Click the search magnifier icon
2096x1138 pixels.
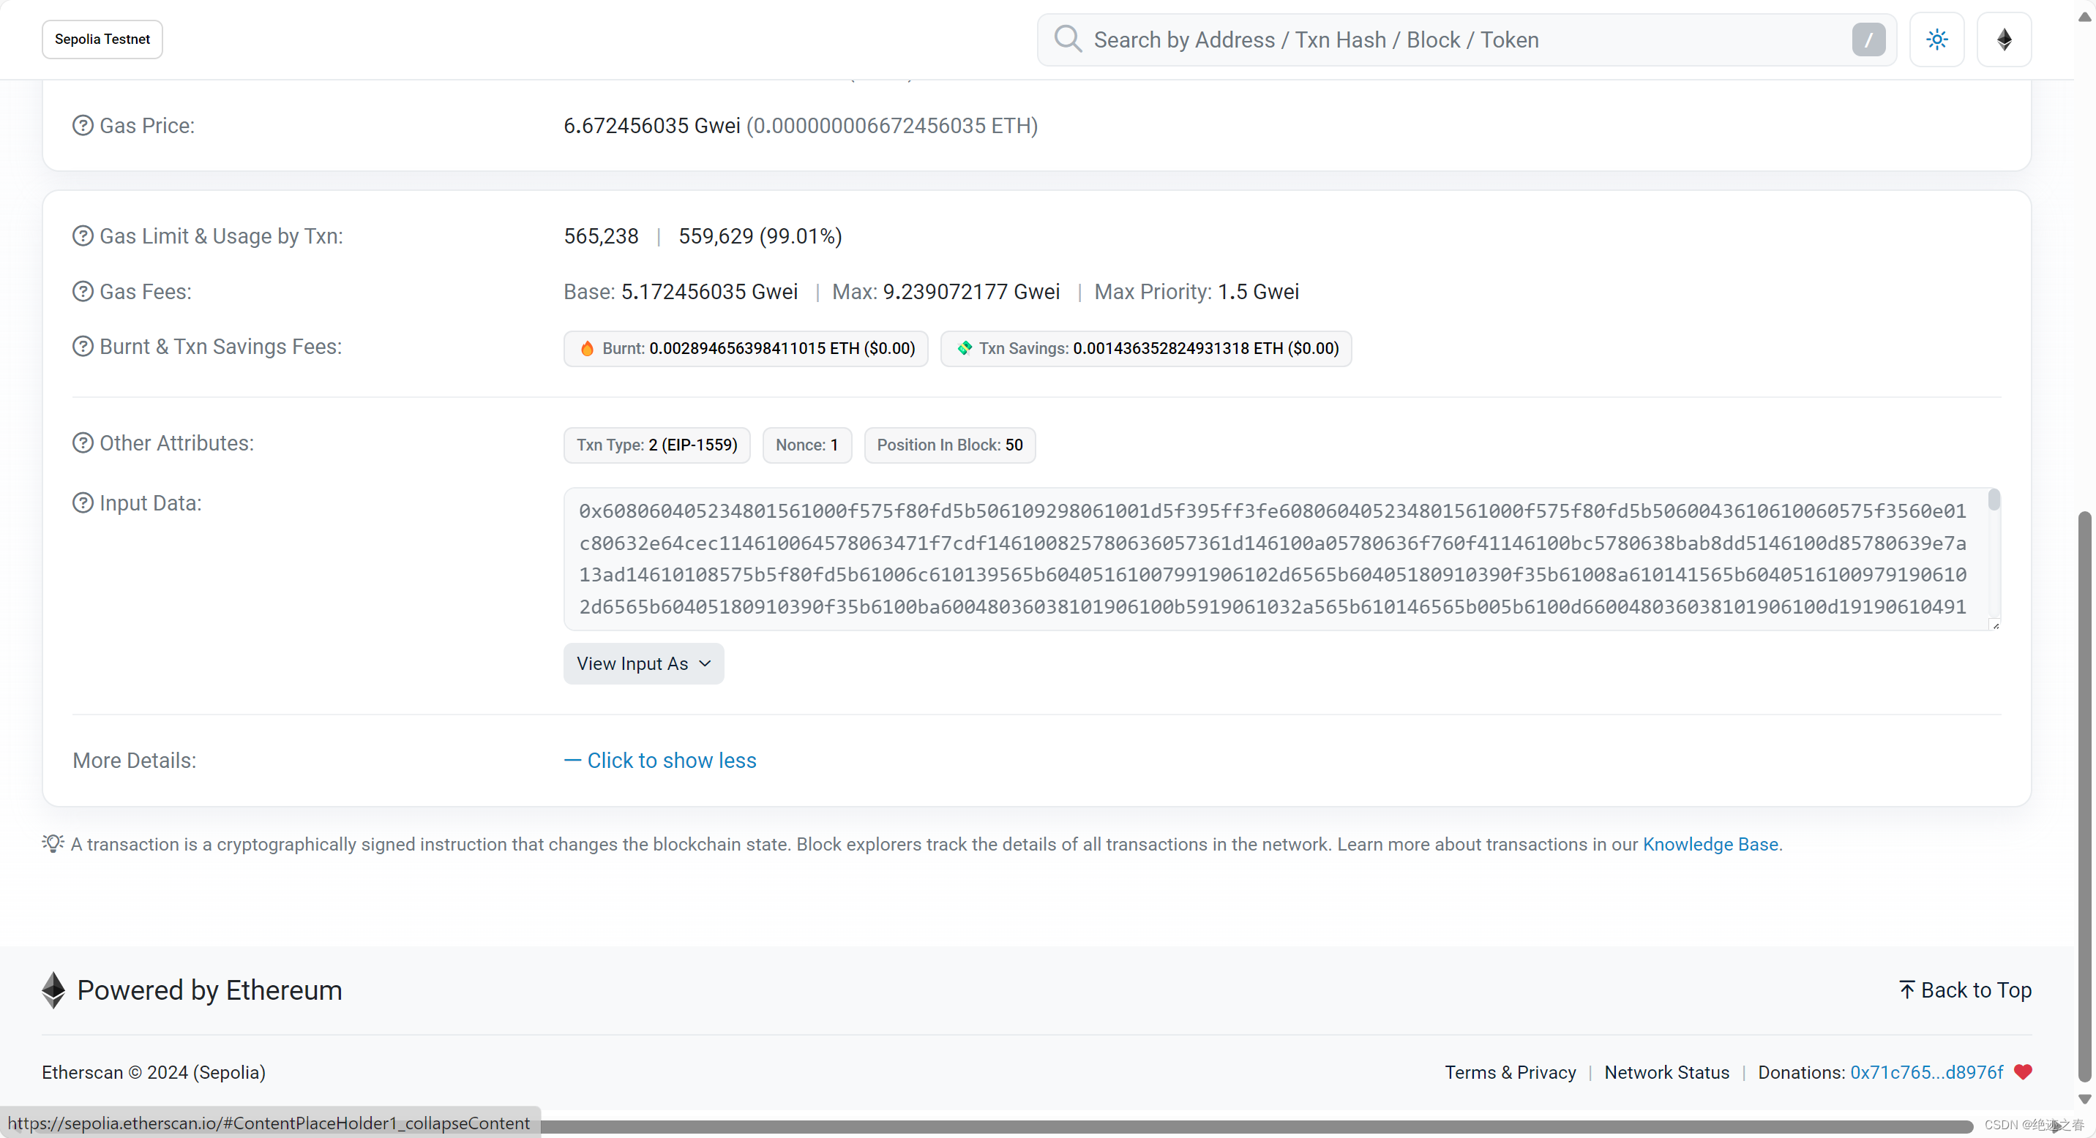click(x=1068, y=39)
